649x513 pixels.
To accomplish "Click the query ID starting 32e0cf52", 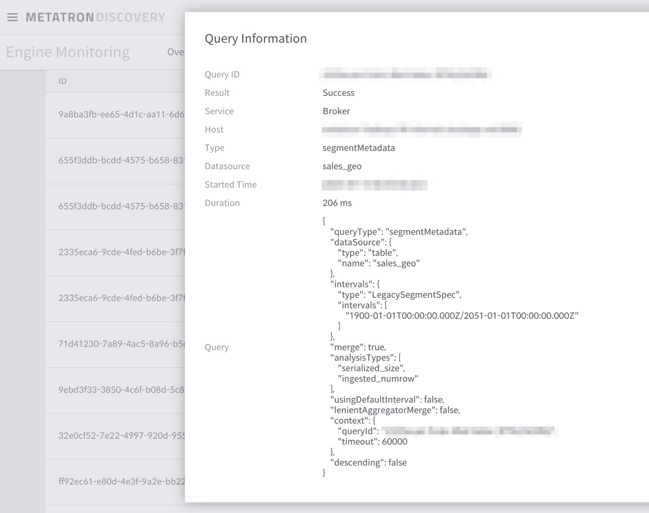I will point(116,436).
